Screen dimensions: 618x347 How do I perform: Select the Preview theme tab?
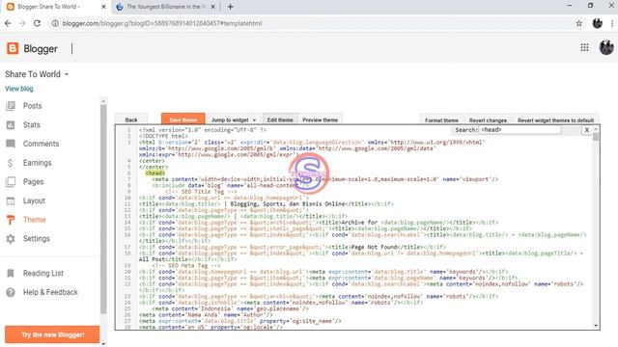coord(320,120)
